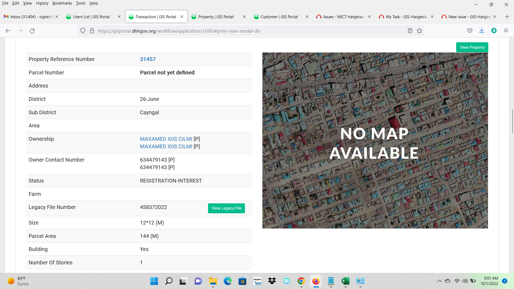
Task: Open the second MAXAMED XIIS CILMI owner link
Action: pyautogui.click(x=166, y=146)
